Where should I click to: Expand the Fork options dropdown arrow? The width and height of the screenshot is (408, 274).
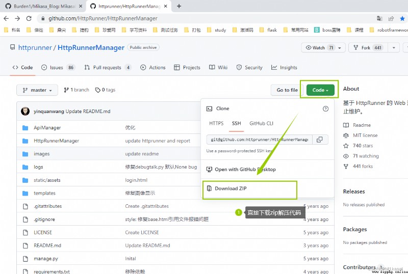pyautogui.click(x=394, y=47)
